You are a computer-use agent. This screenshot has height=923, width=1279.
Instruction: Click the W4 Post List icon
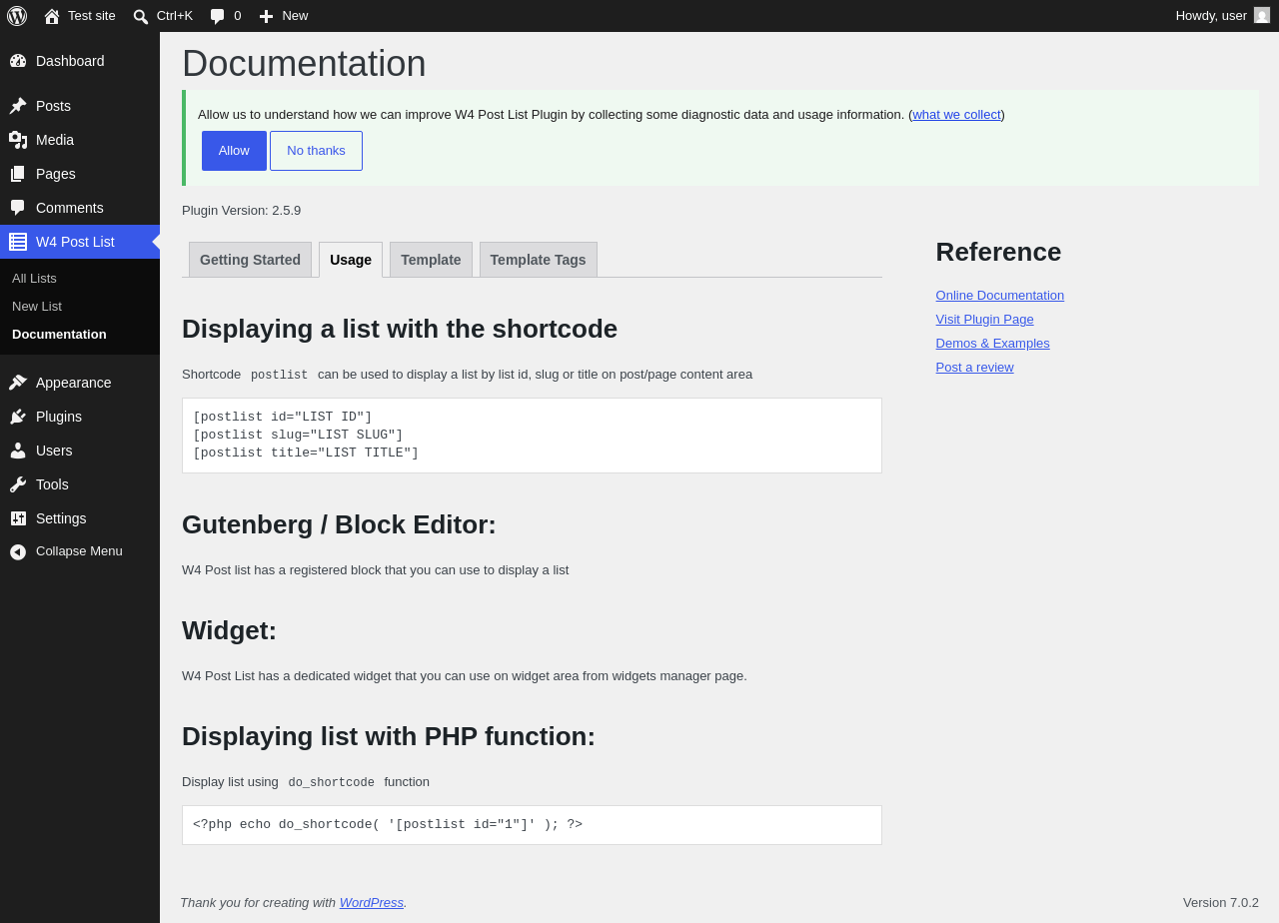tap(18, 242)
